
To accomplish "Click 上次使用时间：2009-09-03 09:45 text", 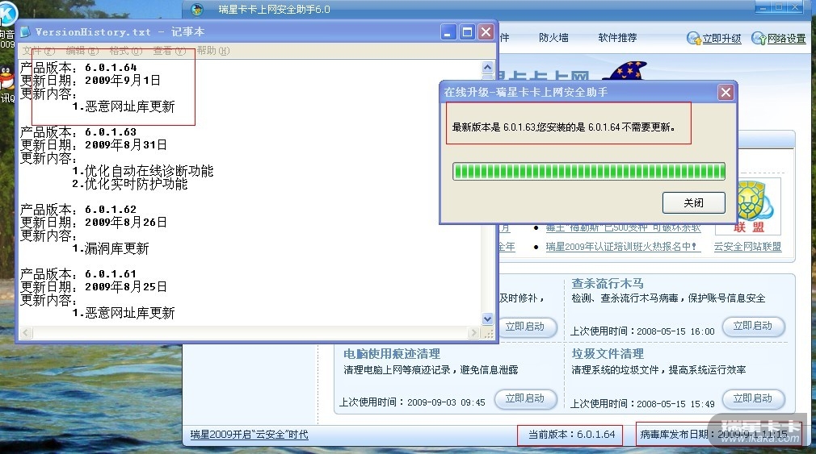I will [x=412, y=402].
